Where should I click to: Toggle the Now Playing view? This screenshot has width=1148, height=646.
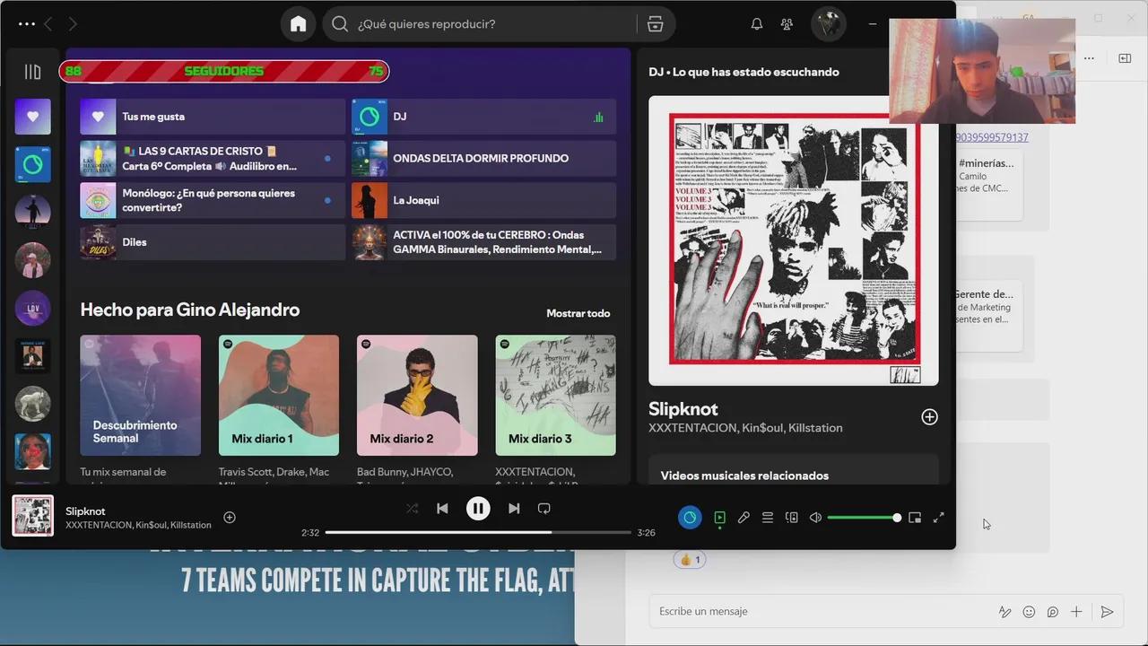pos(719,518)
